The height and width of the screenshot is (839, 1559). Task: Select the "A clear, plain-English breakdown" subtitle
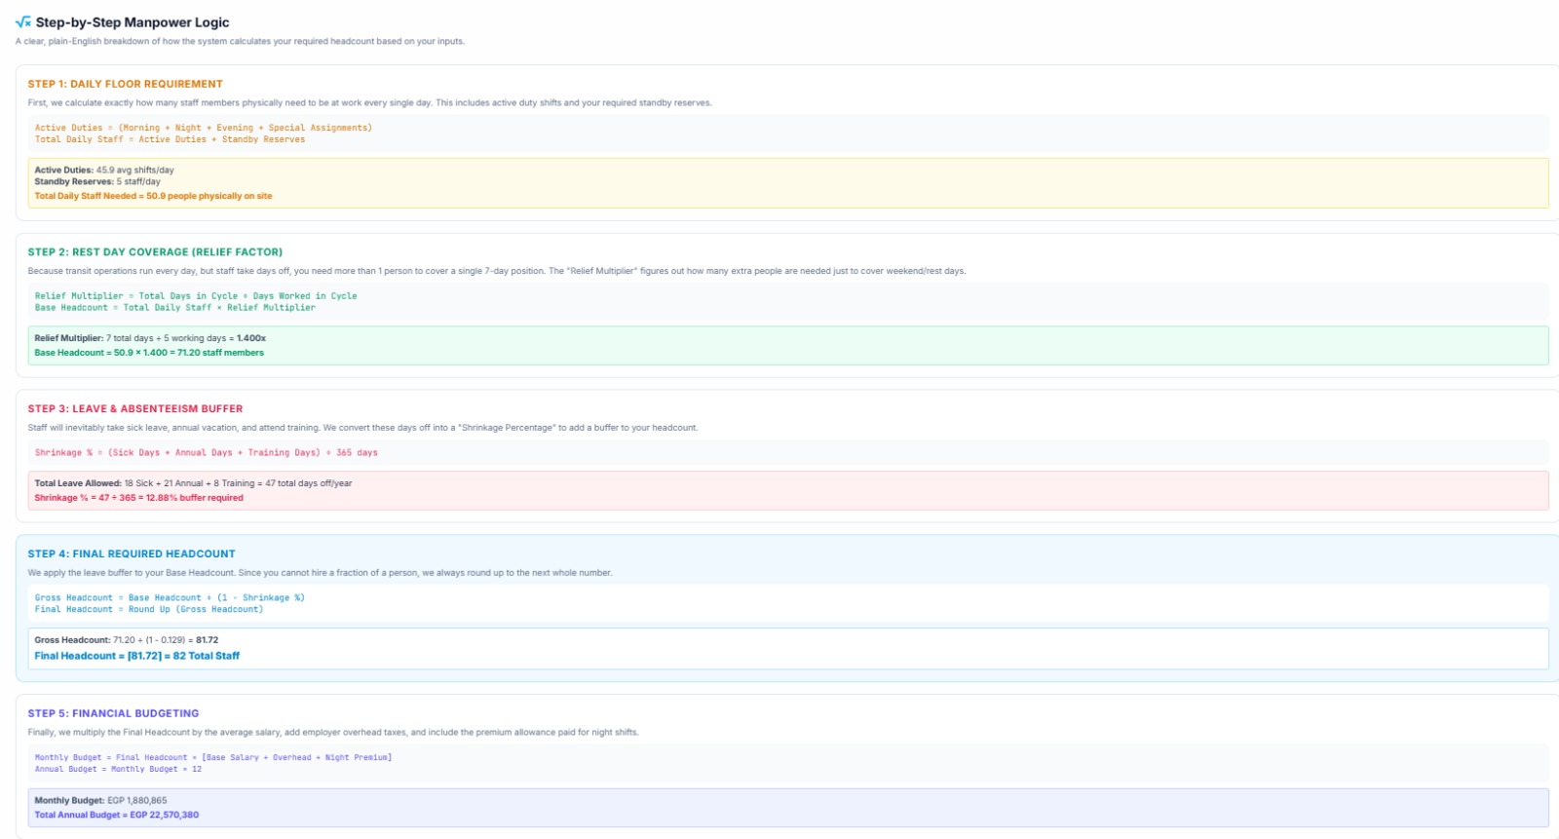pos(240,41)
